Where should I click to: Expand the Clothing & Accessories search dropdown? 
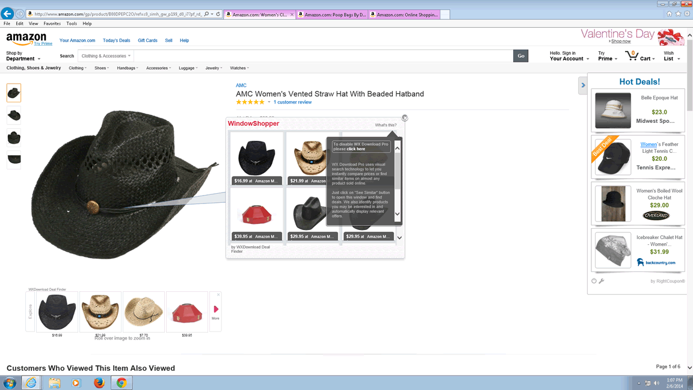pyautogui.click(x=106, y=56)
